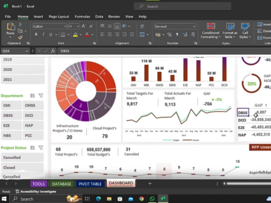
Task: Clear filters on the Department slicer
Action: point(41,96)
